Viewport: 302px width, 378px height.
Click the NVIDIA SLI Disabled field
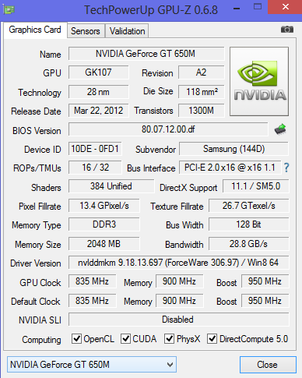point(178,320)
